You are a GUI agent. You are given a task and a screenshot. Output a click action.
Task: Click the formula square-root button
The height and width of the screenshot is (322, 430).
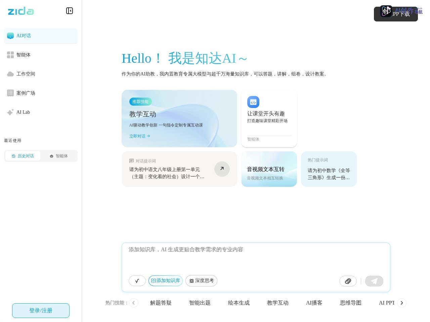click(137, 281)
